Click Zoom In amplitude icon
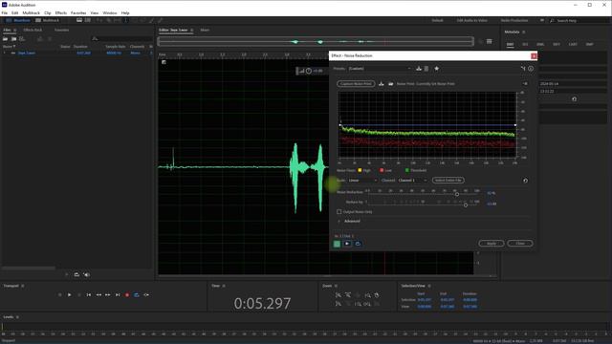This screenshot has width=612, height=344. pos(338,295)
